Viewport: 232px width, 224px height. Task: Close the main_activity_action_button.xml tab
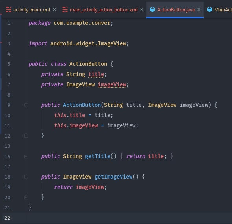(x=142, y=9)
